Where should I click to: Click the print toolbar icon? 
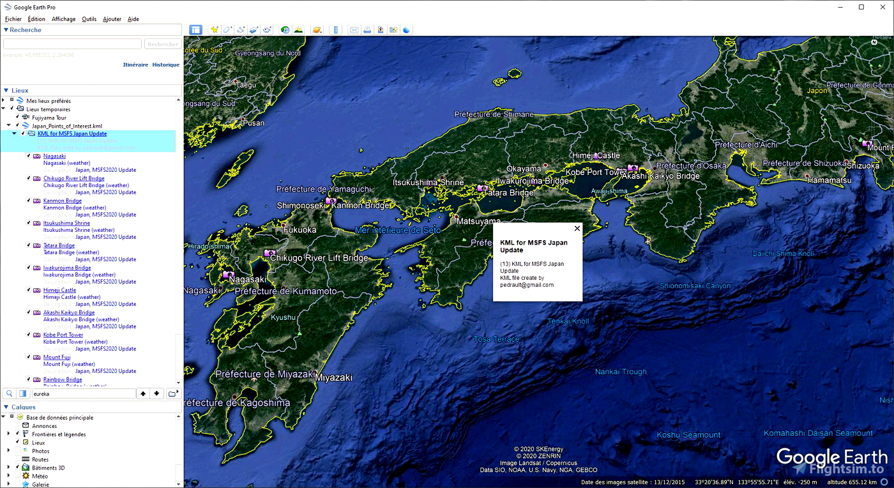pos(367,30)
